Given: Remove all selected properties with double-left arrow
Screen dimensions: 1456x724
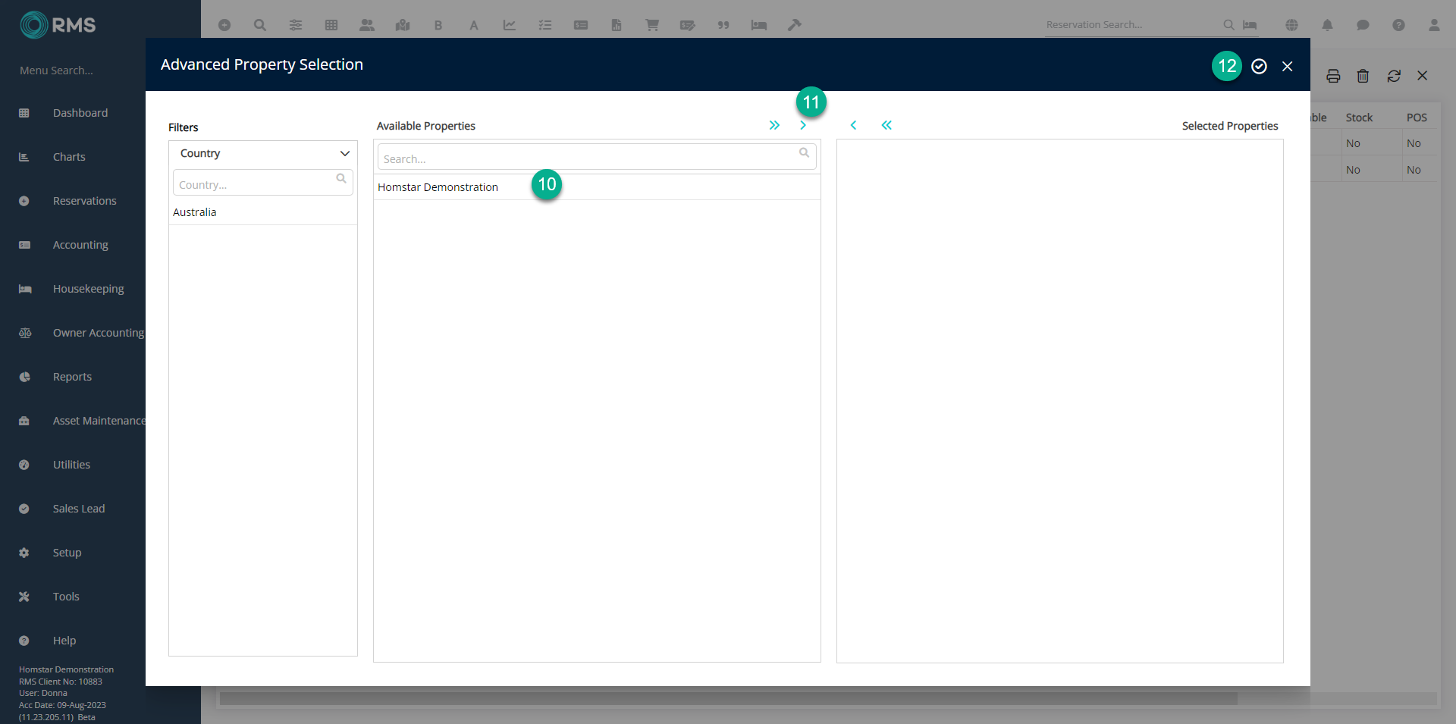Looking at the screenshot, I should tap(886, 125).
